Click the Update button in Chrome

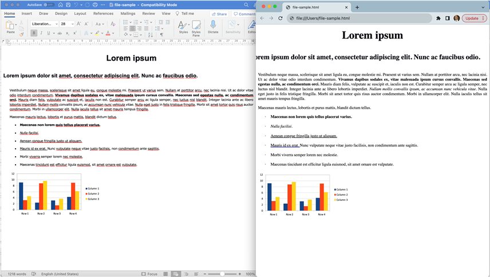(472, 18)
